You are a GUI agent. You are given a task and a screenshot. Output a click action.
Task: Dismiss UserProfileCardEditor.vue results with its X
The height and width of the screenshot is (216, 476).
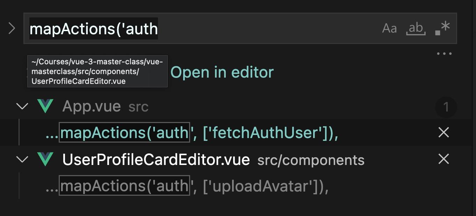click(443, 159)
